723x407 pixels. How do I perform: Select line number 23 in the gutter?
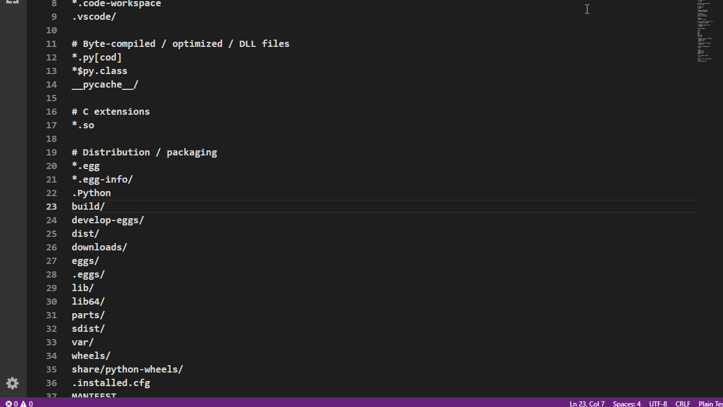(x=51, y=206)
